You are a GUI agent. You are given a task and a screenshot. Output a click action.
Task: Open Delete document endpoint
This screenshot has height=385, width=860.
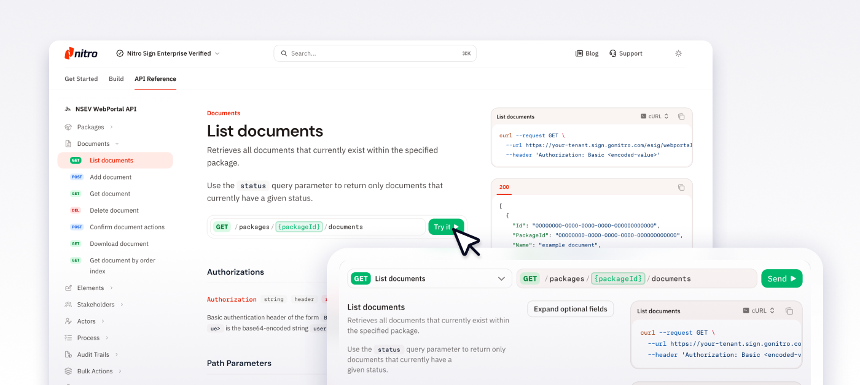coord(114,210)
